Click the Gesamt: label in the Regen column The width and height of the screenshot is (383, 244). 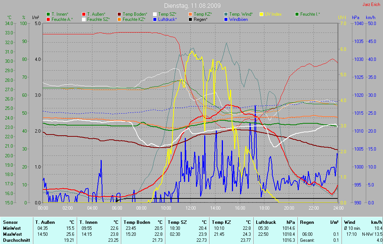(307, 240)
